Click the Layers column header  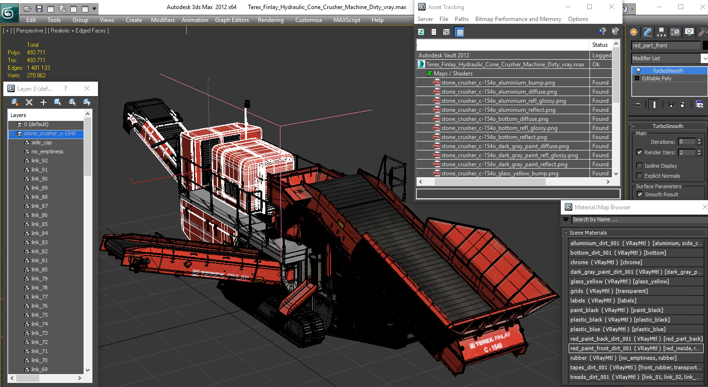pyautogui.click(x=46, y=115)
